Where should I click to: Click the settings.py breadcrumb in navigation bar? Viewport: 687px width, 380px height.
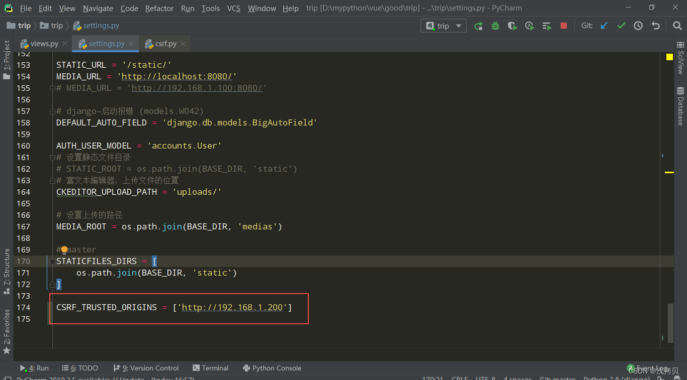click(x=96, y=26)
